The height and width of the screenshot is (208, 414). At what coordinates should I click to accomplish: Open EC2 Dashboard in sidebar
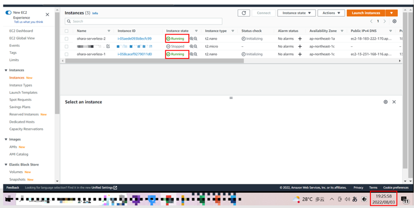tap(21, 31)
